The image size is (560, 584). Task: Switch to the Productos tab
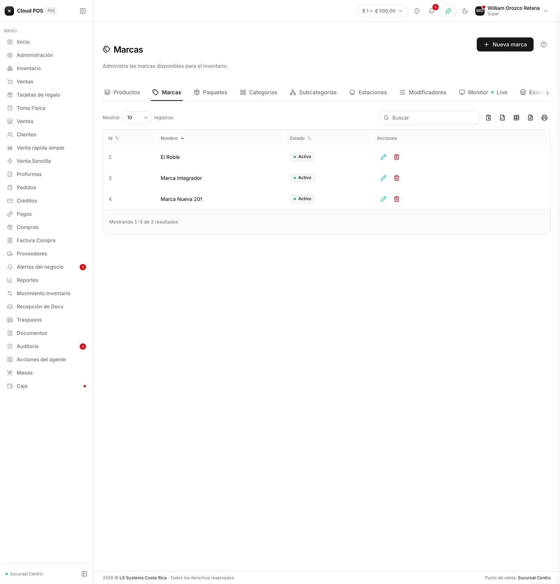pyautogui.click(x=122, y=92)
